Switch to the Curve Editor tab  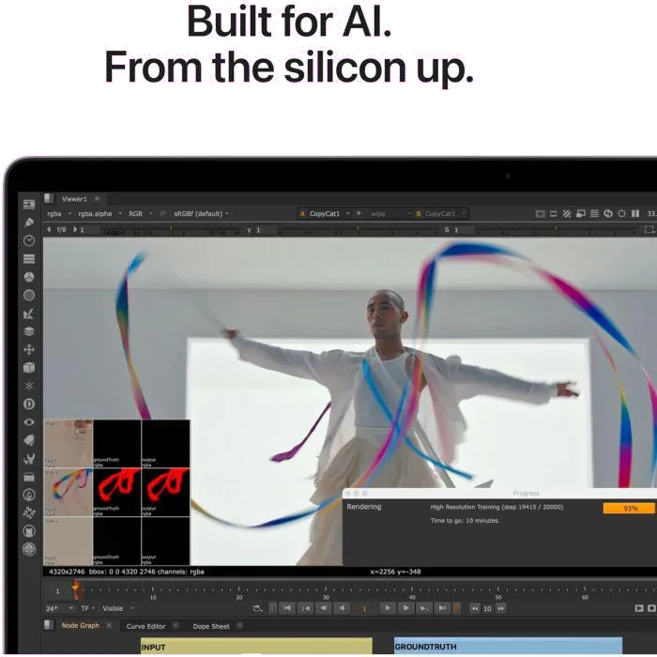(145, 626)
